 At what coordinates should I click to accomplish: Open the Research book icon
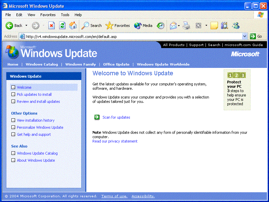[x=224, y=26]
